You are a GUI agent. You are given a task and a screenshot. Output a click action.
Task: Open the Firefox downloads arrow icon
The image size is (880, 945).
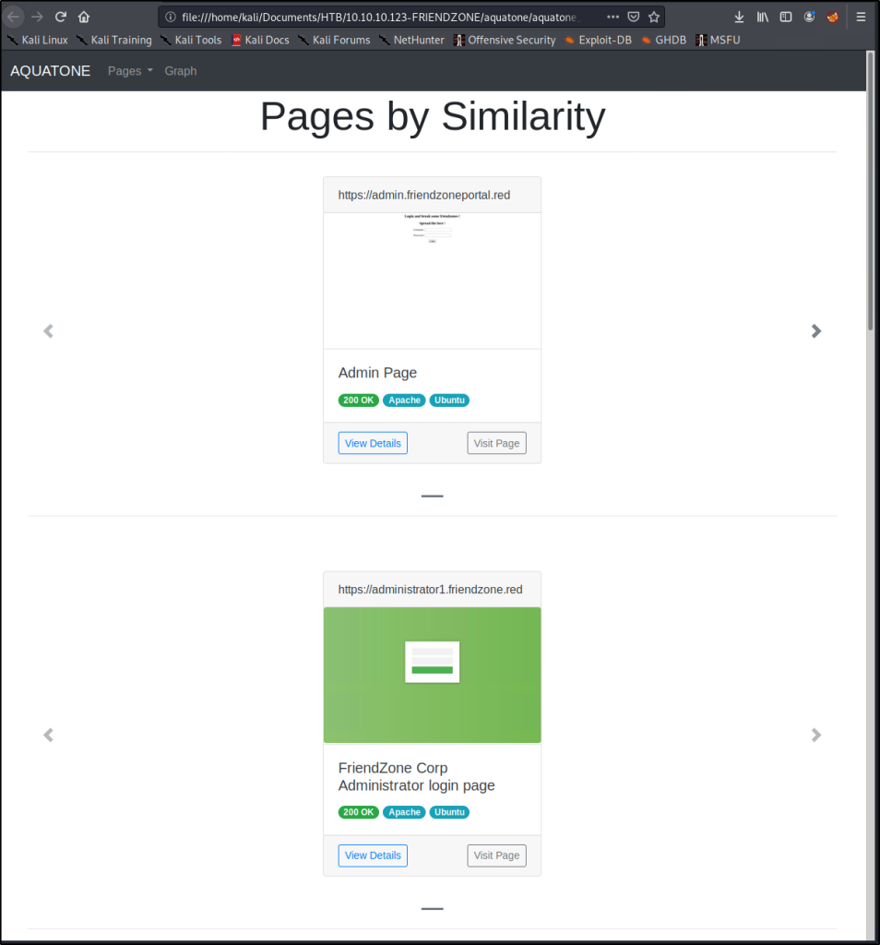tap(739, 17)
